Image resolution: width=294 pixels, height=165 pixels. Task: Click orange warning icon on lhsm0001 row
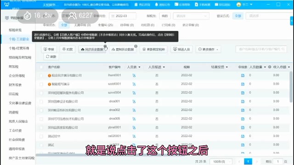[x=49, y=76]
